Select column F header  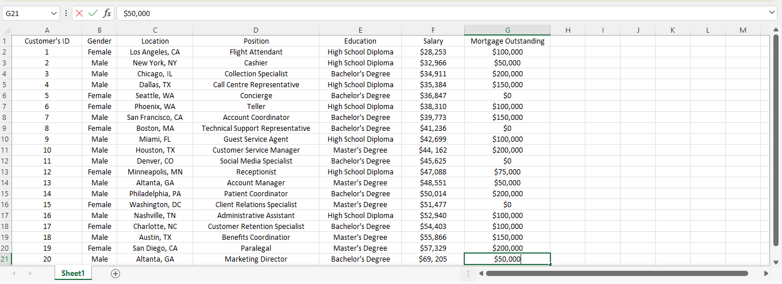coord(433,30)
